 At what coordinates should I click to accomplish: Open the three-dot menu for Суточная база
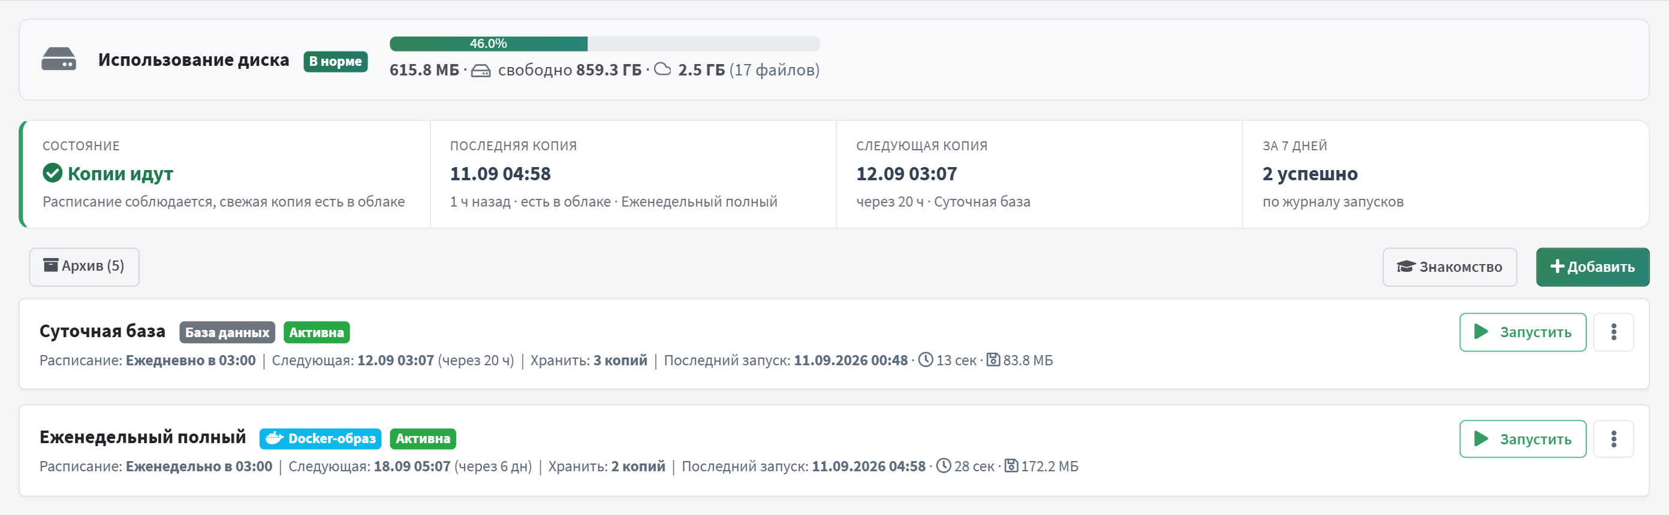[x=1613, y=332]
